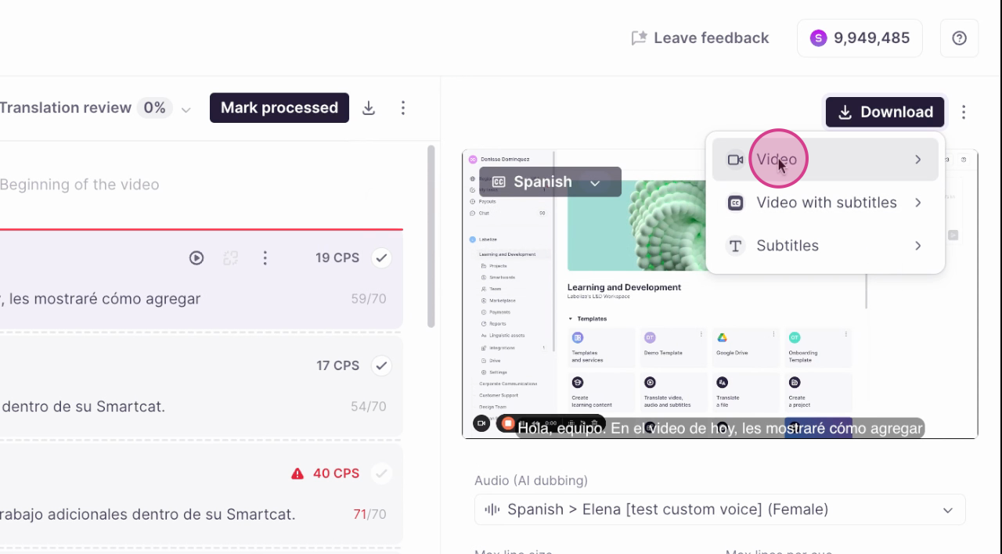Expand the Translation review stage dropdown
This screenshot has height=554, width=1002.
186,109
